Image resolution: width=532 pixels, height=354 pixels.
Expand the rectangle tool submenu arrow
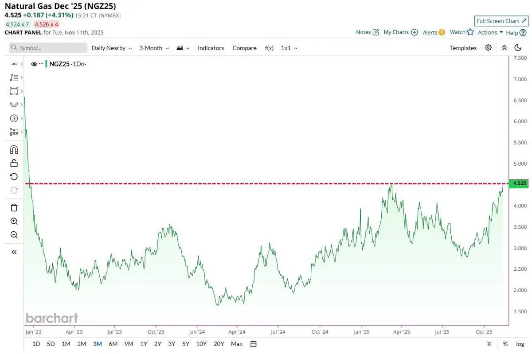tap(21, 91)
